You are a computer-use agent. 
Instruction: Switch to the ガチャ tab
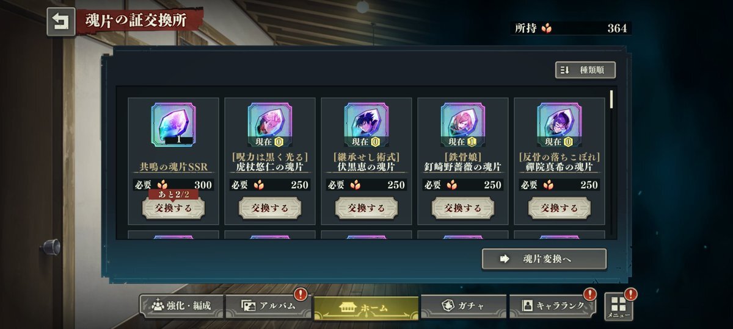click(464, 306)
